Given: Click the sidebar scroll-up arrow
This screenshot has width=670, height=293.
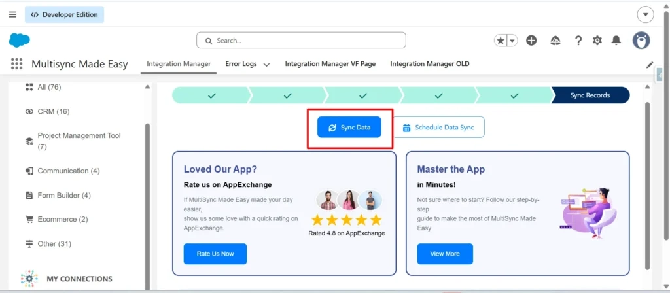Looking at the screenshot, I should (147, 87).
